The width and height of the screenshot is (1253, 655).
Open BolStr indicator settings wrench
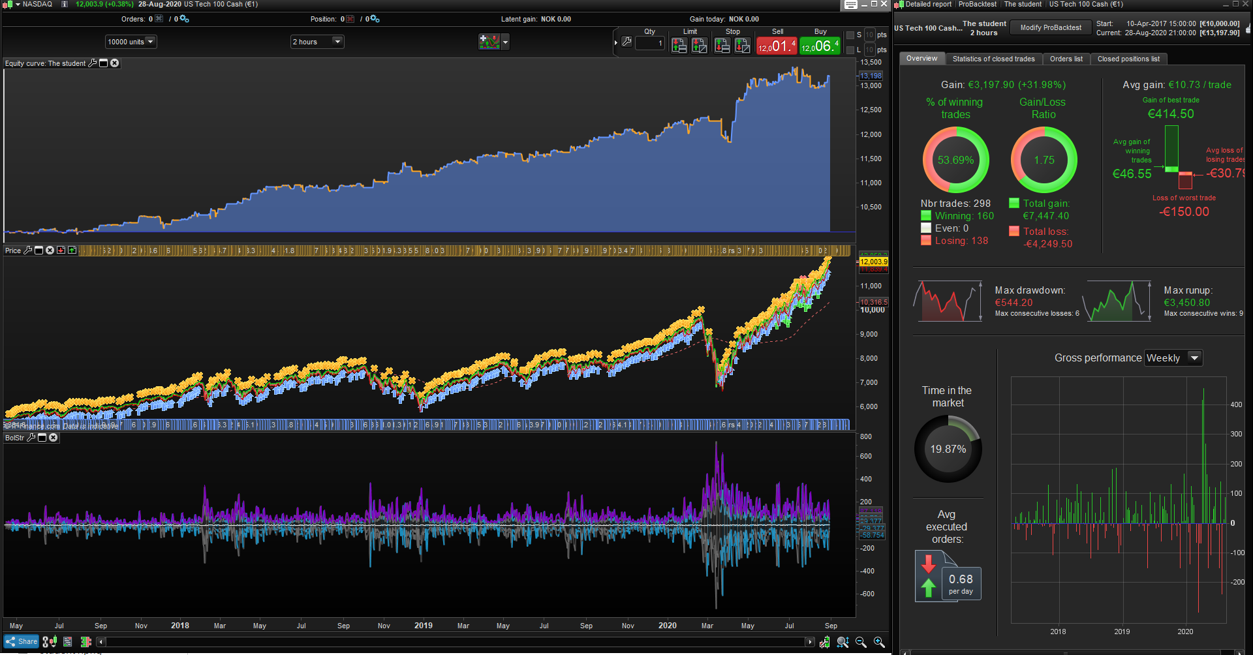[x=31, y=438]
